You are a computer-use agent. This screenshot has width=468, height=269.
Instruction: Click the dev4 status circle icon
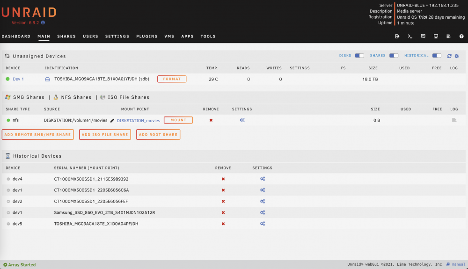click(x=8, y=179)
